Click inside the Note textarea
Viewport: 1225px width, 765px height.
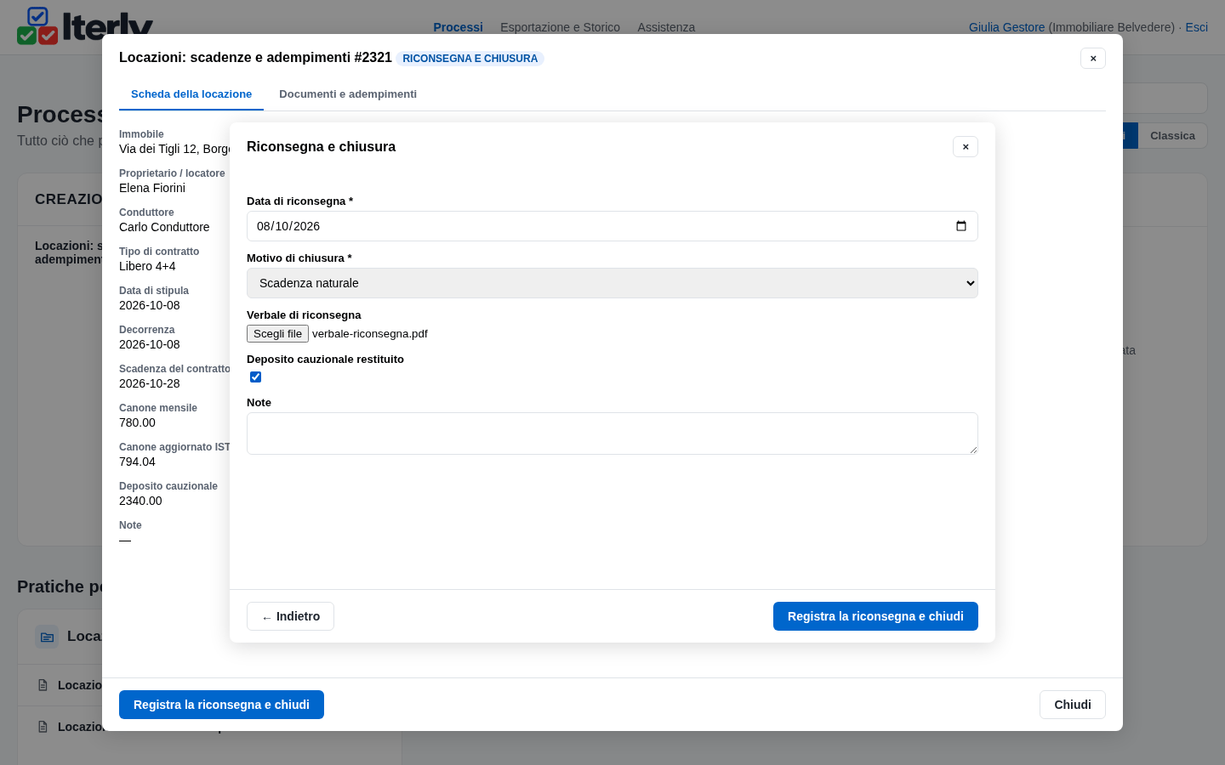click(612, 433)
